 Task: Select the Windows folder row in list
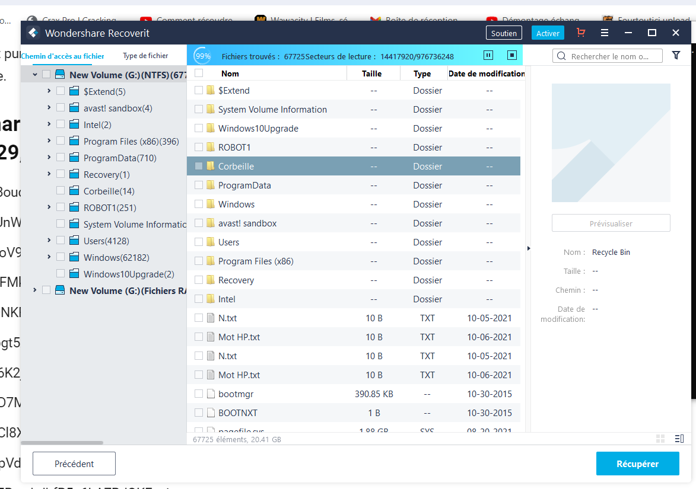click(353, 204)
